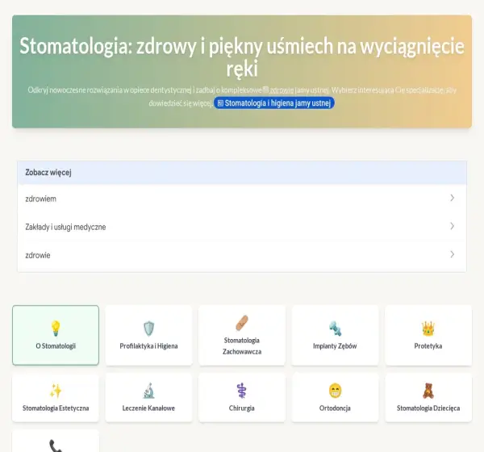This screenshot has height=452, width=484.
Task: Select the Stomatologia Dziecięca tab
Action: [x=428, y=397]
